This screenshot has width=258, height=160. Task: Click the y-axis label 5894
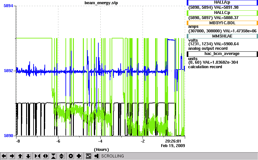click(x=8, y=6)
